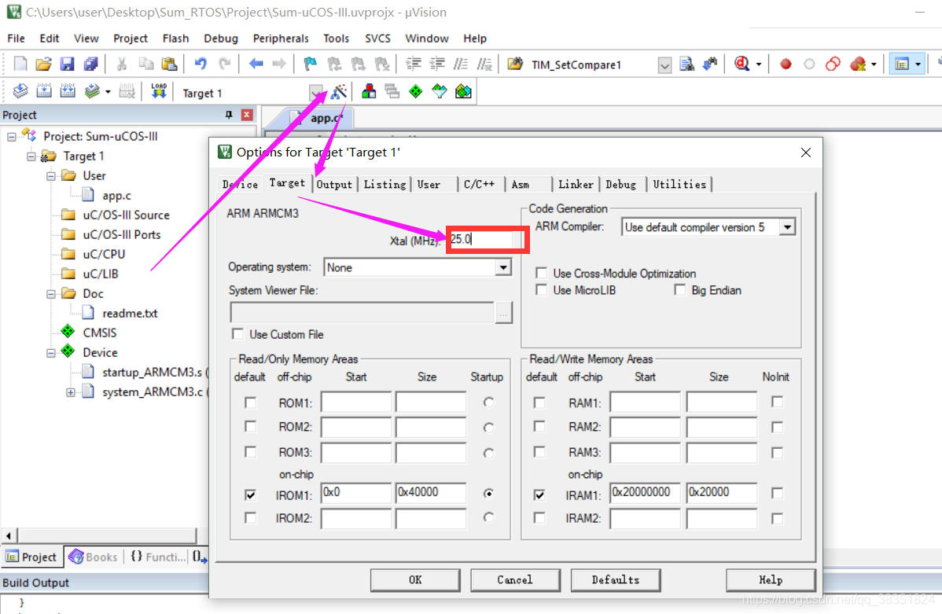Open the Pack Installer icon in the build toolbar

click(x=463, y=91)
